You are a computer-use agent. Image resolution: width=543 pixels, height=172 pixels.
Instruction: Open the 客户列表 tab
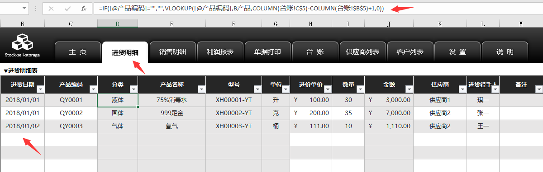[x=410, y=52]
